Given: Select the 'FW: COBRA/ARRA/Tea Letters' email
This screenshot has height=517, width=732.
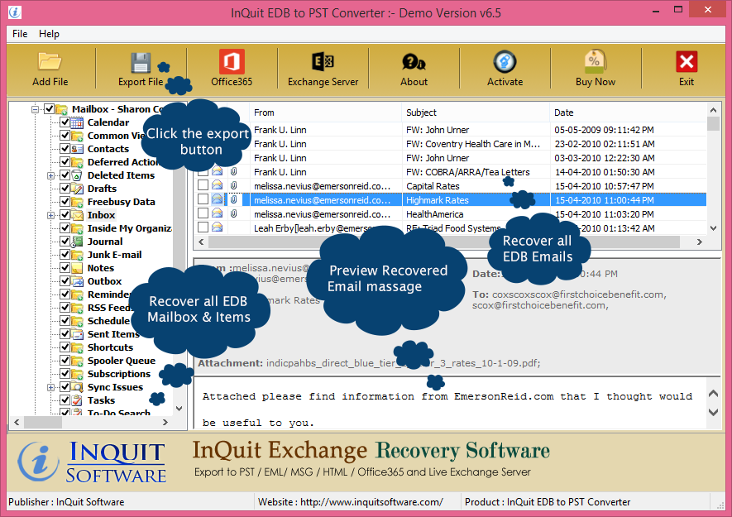Looking at the screenshot, I should [451, 172].
